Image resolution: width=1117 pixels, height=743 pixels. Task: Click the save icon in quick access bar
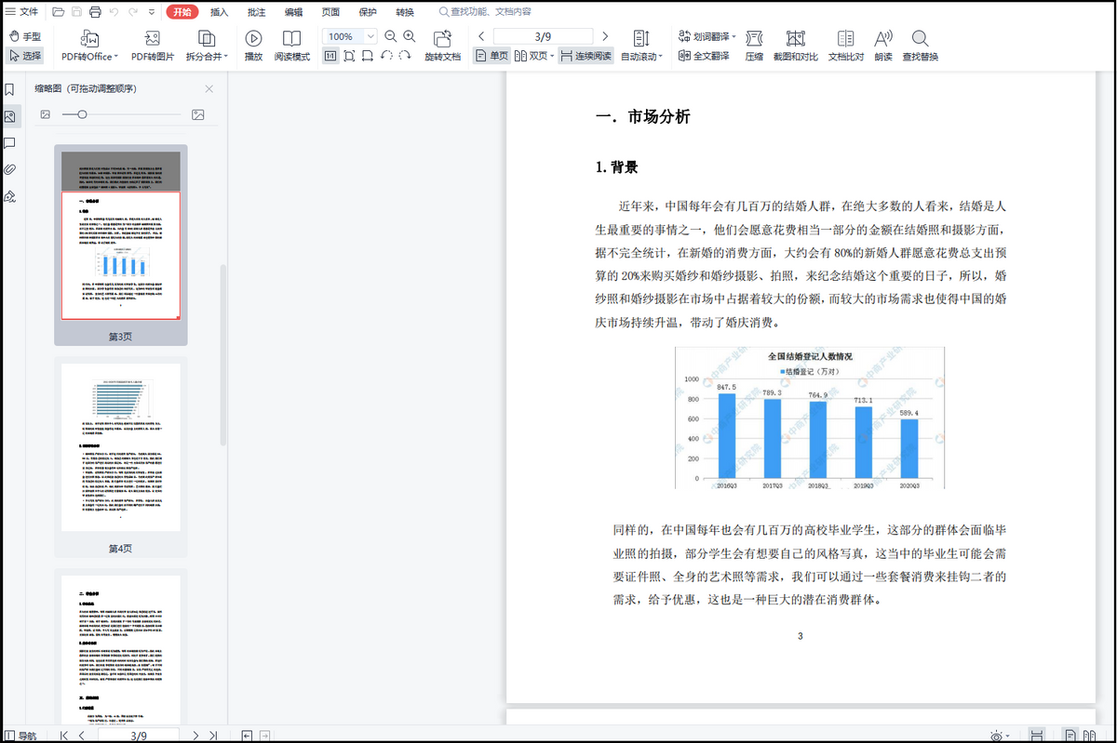coord(76,12)
